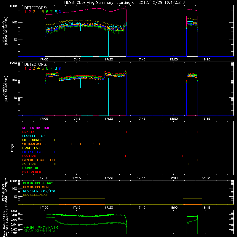Click the 0.98 tick on the livetime axis
This screenshot has height=237, width=237.
pos(14,215)
